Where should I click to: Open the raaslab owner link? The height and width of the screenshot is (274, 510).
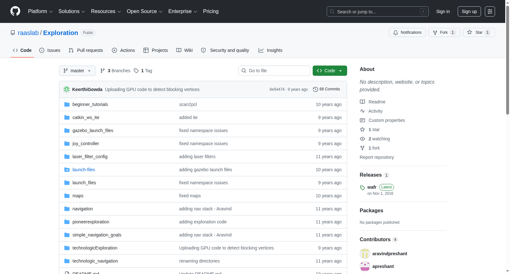tap(28, 33)
